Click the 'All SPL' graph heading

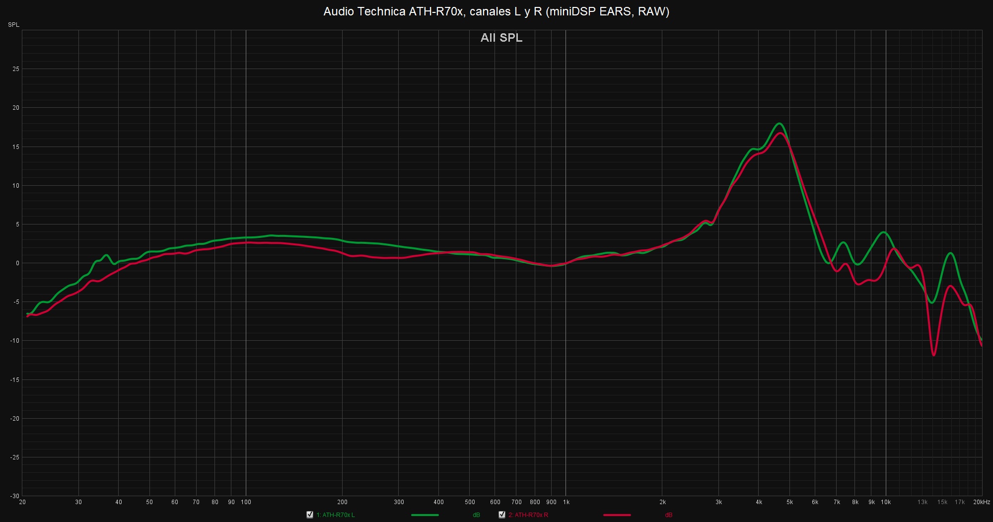click(x=501, y=38)
